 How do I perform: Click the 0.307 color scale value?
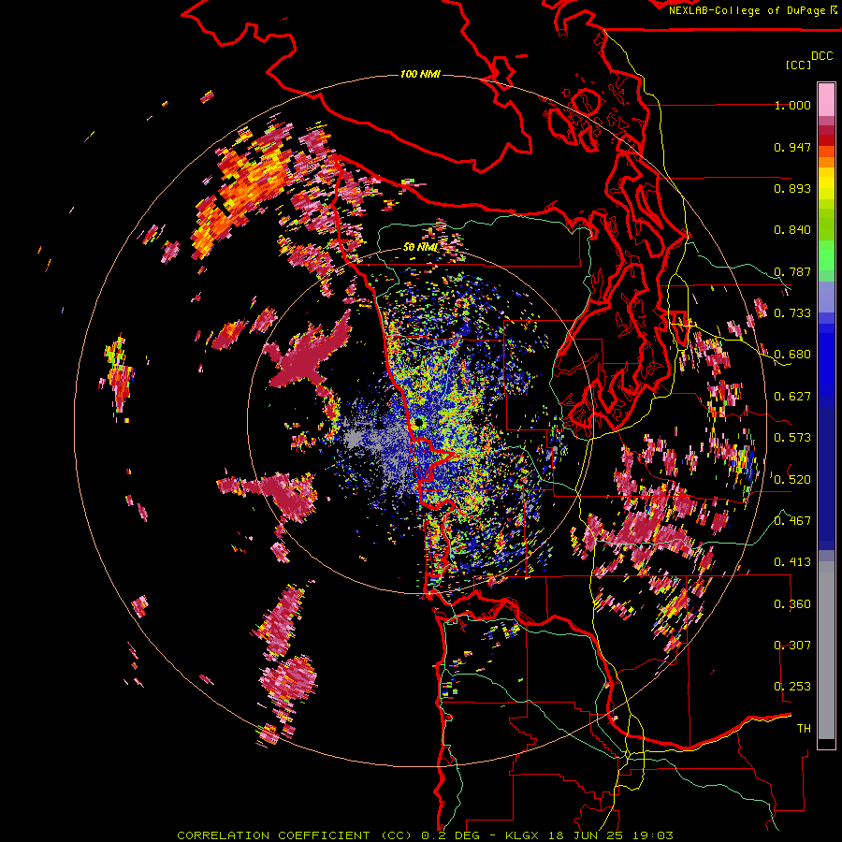tap(792, 646)
